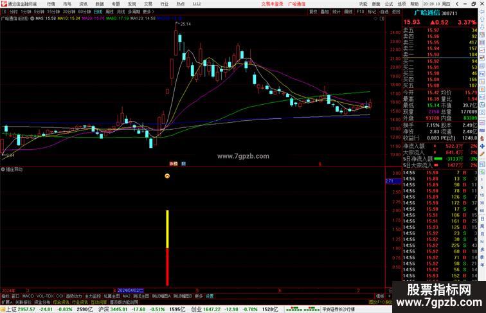This screenshot has width=486, height=313.
Task: Switch chart to 15分钟 period
Action: pyautogui.click(x=53, y=12)
